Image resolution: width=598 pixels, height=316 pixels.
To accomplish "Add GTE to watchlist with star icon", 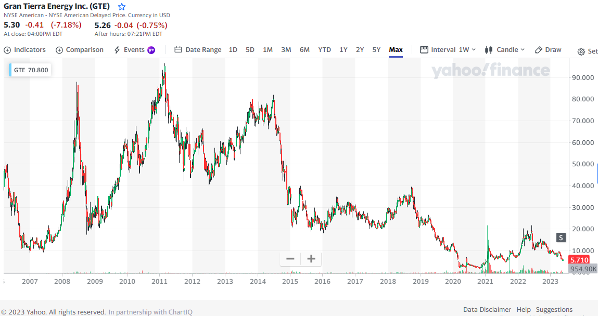I will [x=122, y=6].
